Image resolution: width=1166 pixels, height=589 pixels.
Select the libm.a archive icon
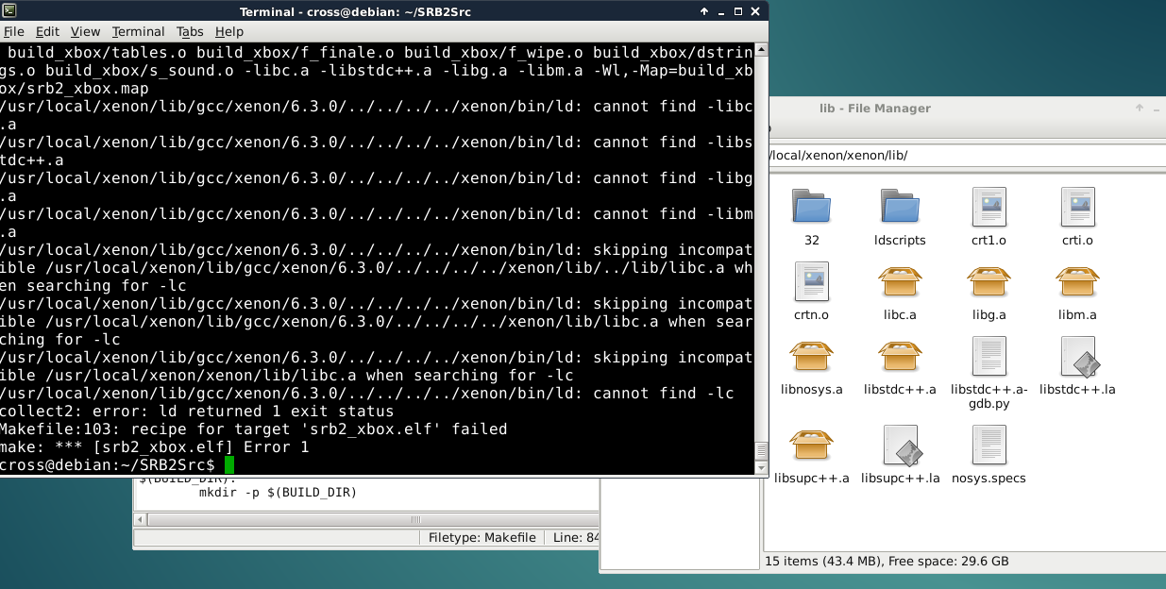pos(1077,281)
